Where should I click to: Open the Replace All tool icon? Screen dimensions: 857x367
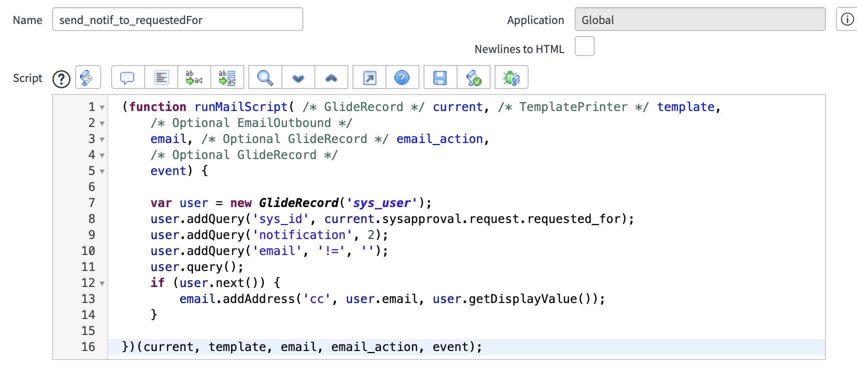click(x=227, y=77)
